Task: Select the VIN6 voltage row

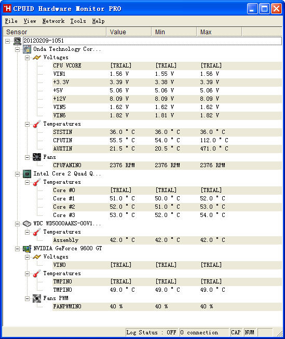Action: (x=167, y=116)
